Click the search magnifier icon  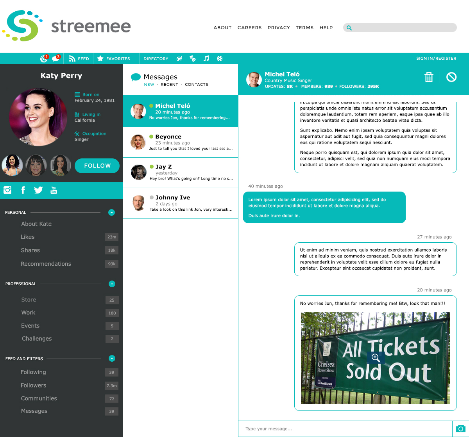pyautogui.click(x=349, y=28)
